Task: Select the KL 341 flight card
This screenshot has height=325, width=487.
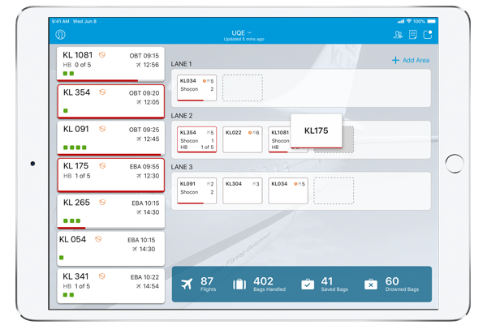Action: pos(111,285)
